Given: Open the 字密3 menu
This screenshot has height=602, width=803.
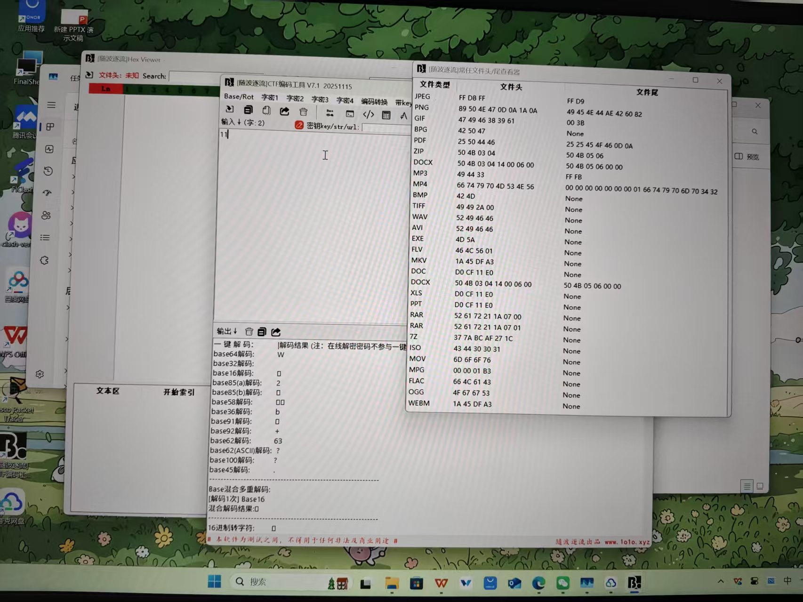Looking at the screenshot, I should click(x=320, y=99).
